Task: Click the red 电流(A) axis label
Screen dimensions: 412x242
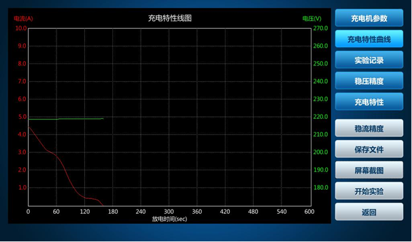Action: pyautogui.click(x=23, y=18)
